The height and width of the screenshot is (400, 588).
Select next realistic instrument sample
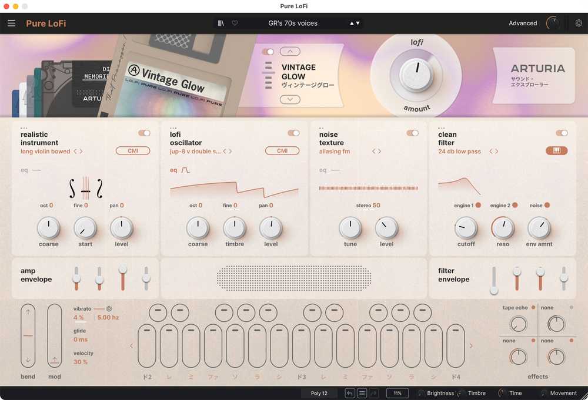[81, 152]
